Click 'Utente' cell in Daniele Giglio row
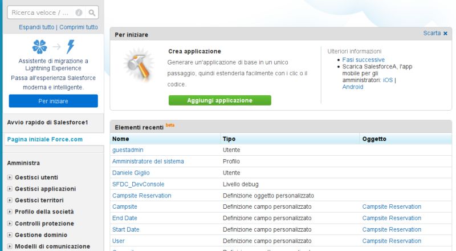 click(x=231, y=173)
